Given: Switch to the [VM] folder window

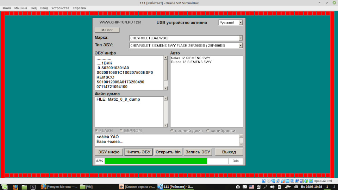Looking at the screenshot, I should tap(86, 187).
